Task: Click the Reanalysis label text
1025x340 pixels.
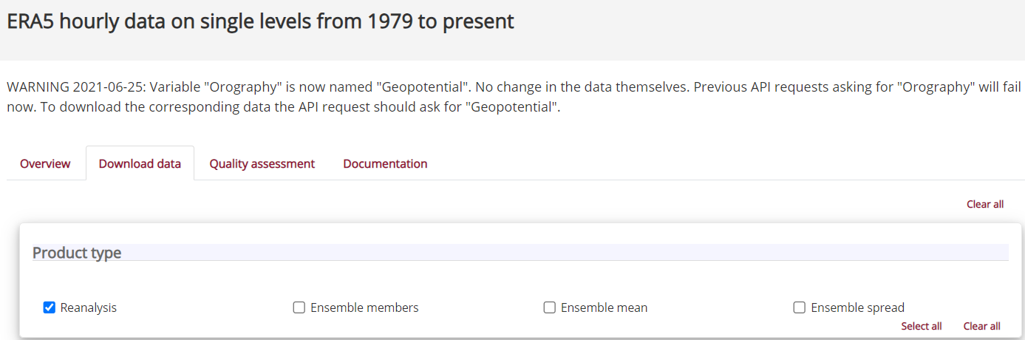Action: 89,307
